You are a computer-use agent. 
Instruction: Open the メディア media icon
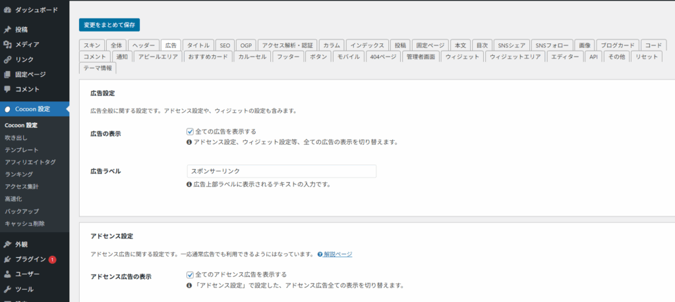pos(7,45)
